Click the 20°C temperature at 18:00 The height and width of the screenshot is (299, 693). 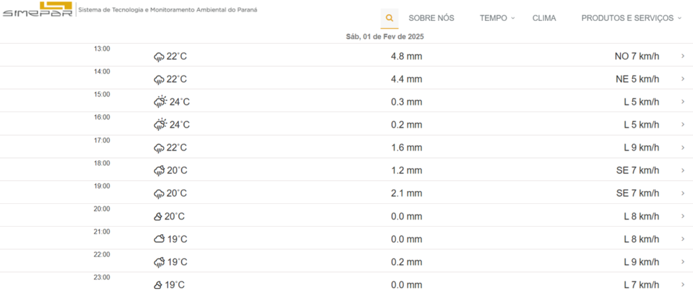pyautogui.click(x=177, y=171)
